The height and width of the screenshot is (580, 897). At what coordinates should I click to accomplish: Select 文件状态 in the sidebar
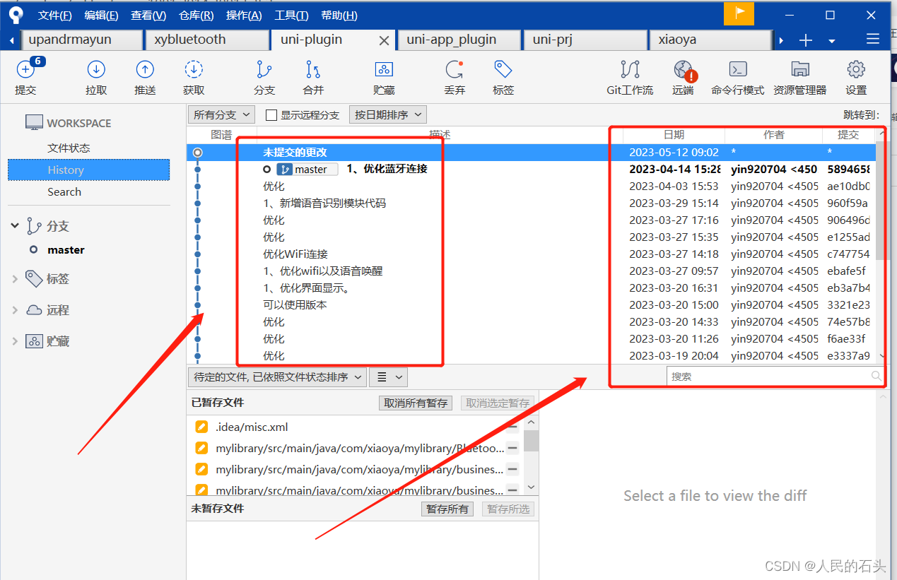point(69,148)
